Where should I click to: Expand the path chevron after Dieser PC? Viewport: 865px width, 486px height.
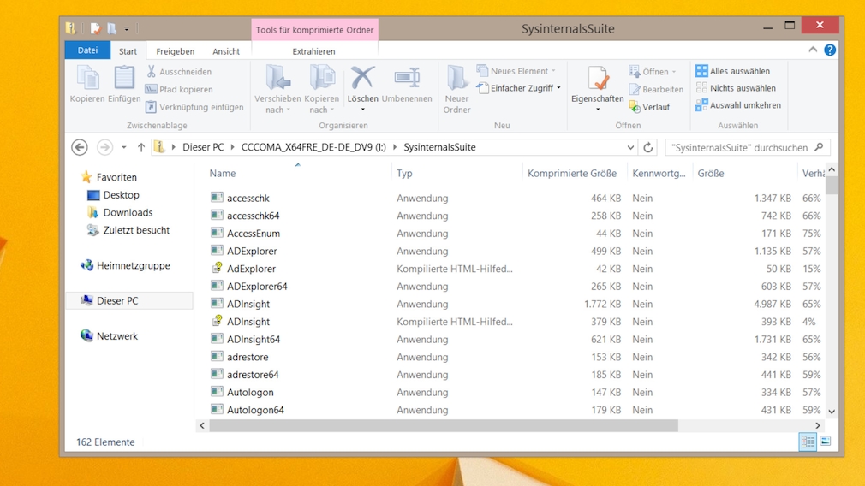click(232, 147)
